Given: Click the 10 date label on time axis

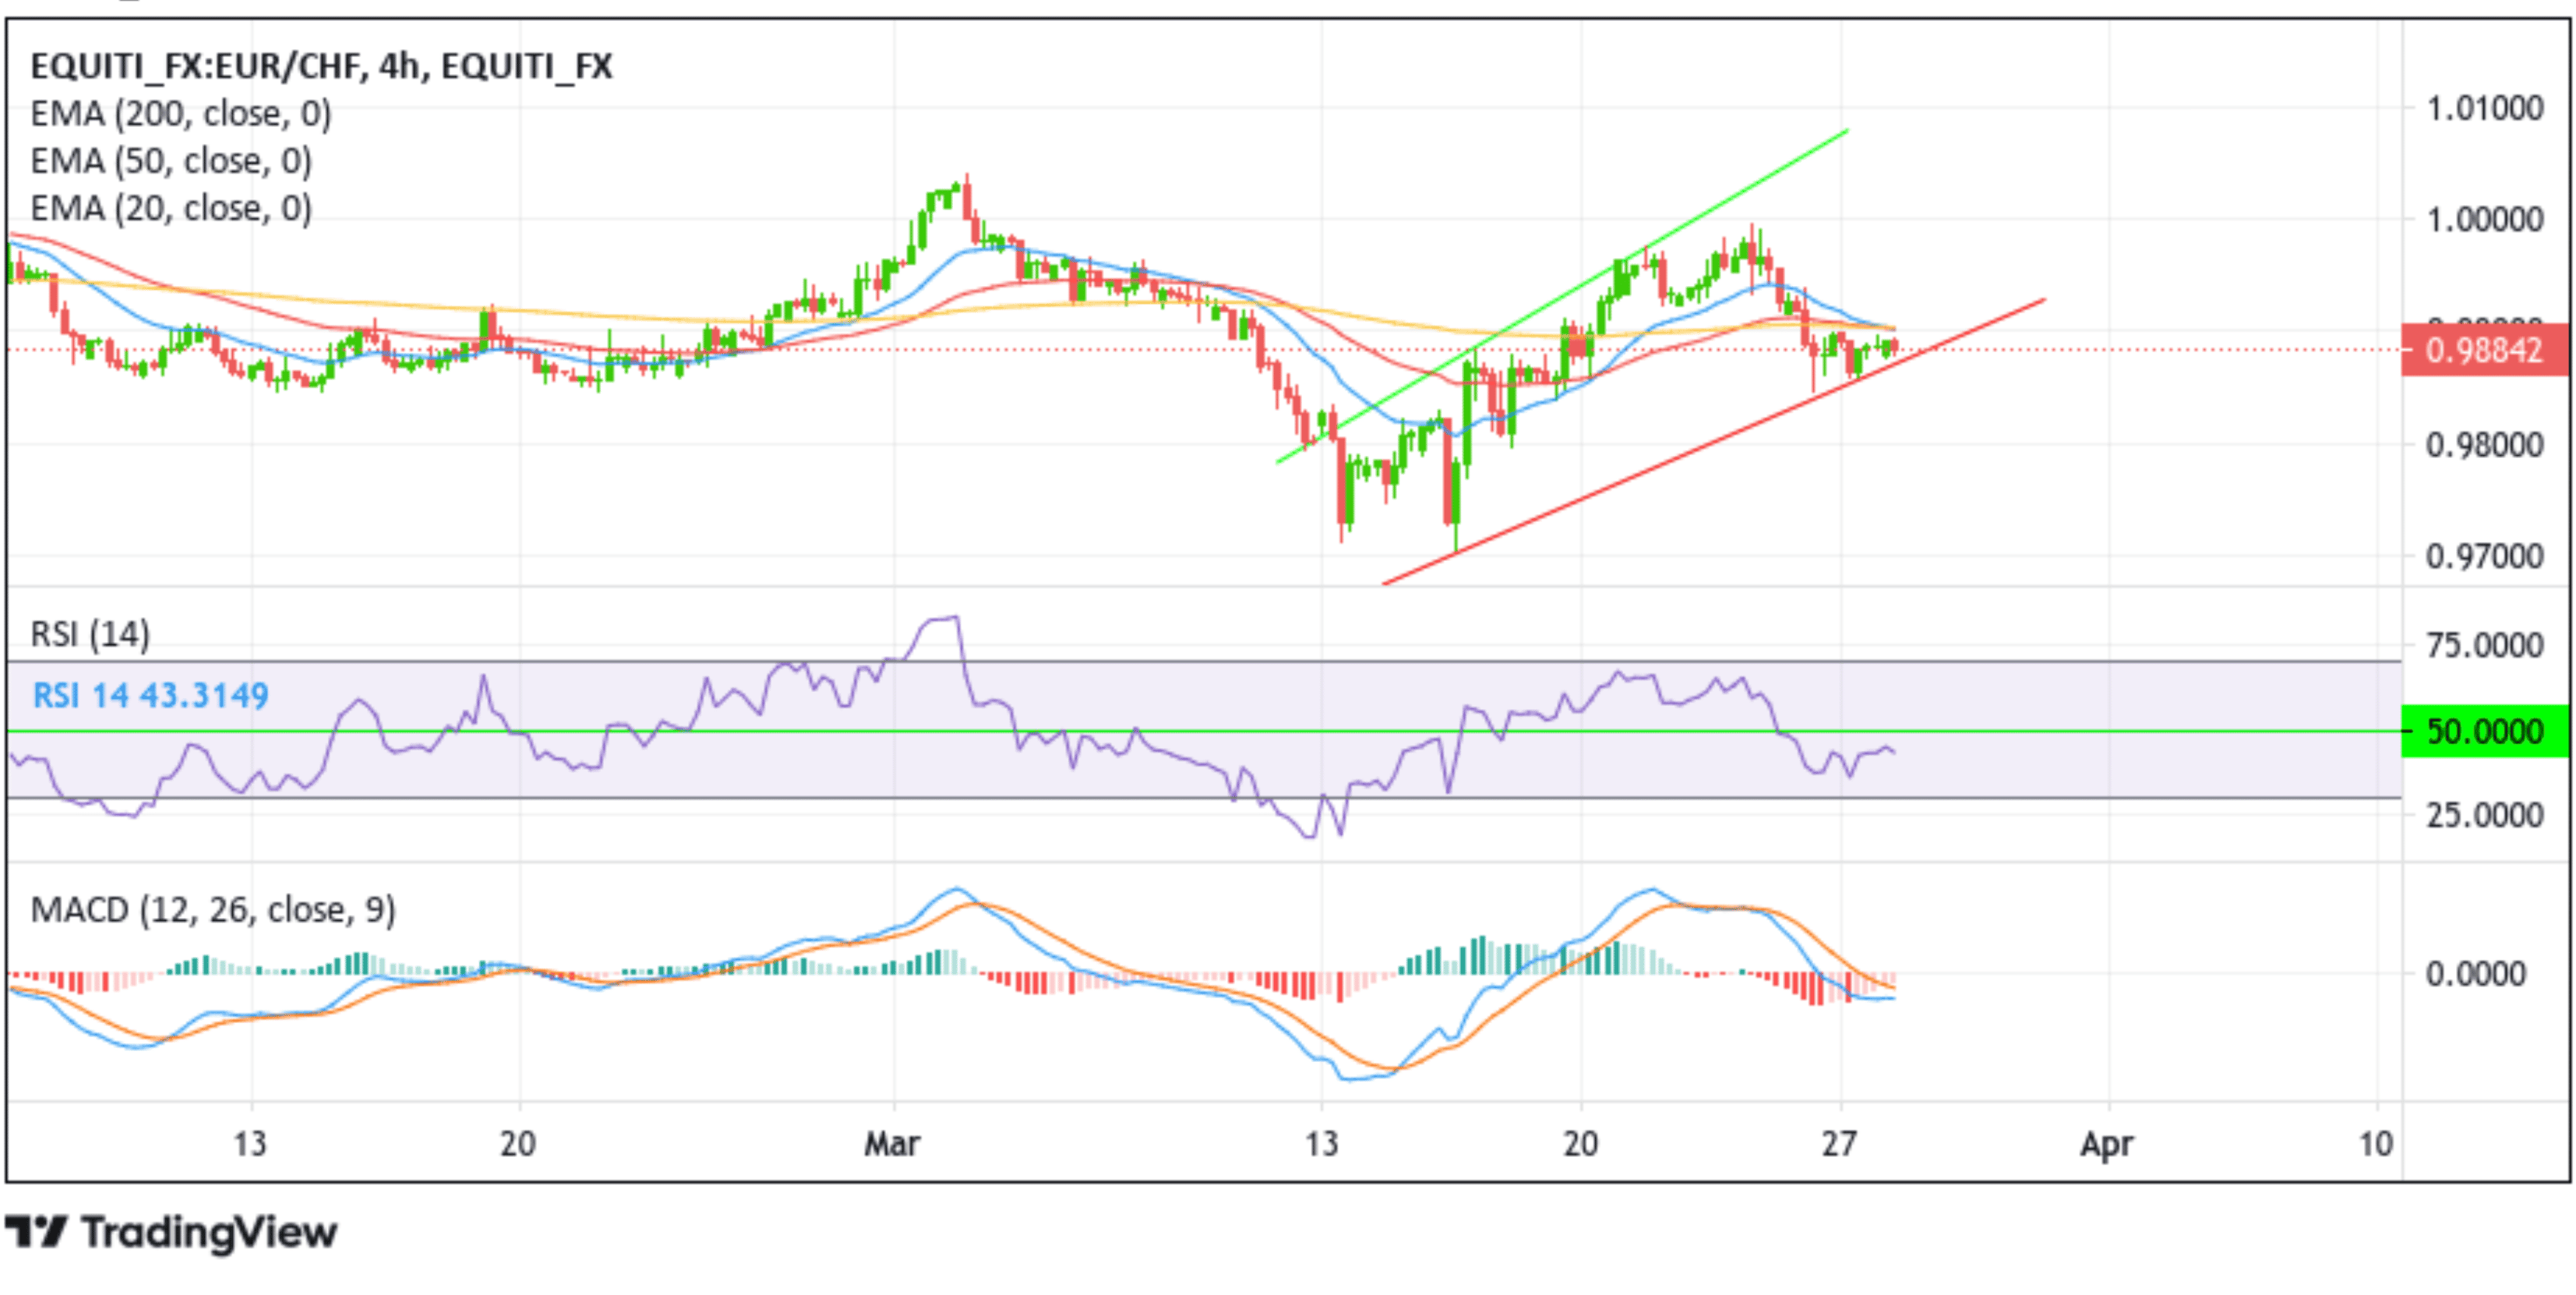Looking at the screenshot, I should [x=2376, y=1143].
